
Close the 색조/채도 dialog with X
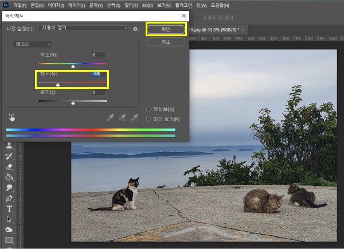coord(184,16)
